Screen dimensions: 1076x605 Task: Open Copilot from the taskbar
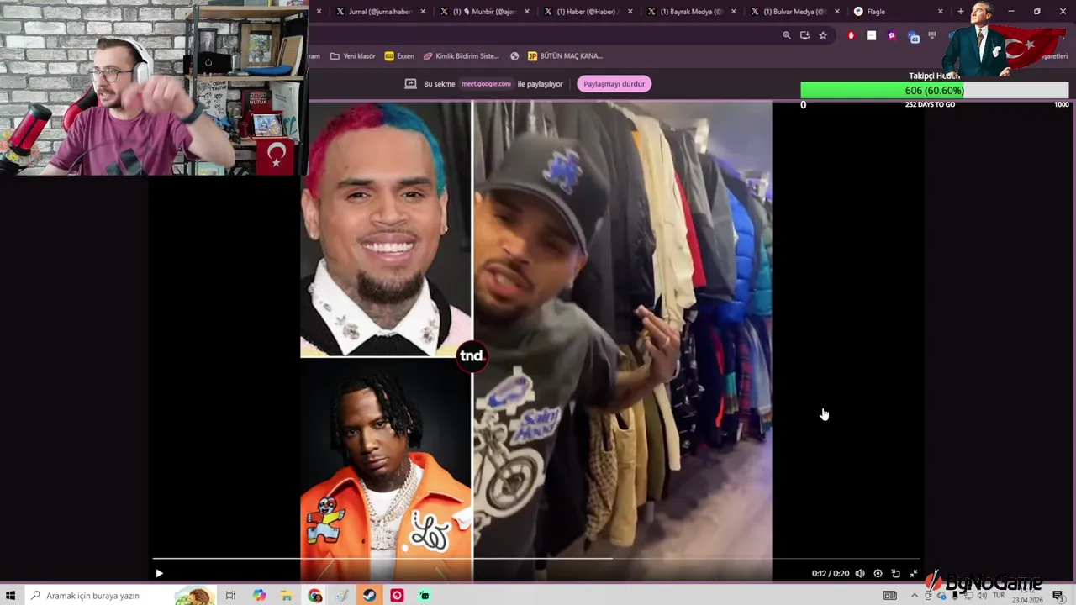pos(259,596)
